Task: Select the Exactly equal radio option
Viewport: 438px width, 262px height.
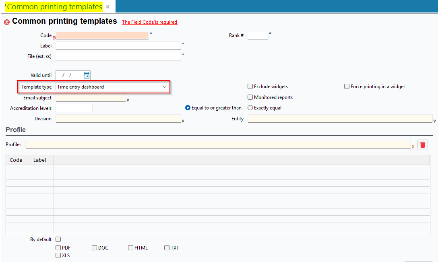Action: tap(250, 108)
